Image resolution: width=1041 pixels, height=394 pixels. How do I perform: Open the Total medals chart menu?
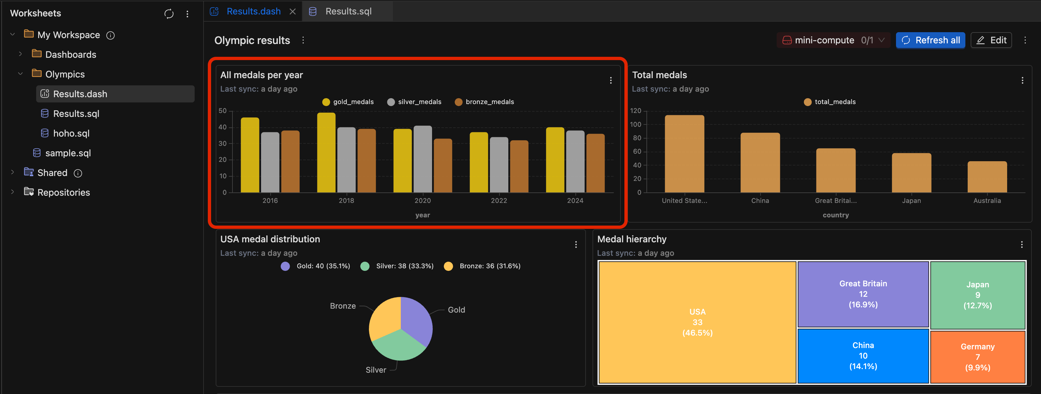(x=1022, y=80)
